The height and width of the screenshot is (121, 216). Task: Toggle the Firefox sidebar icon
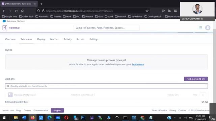pos(175,11)
